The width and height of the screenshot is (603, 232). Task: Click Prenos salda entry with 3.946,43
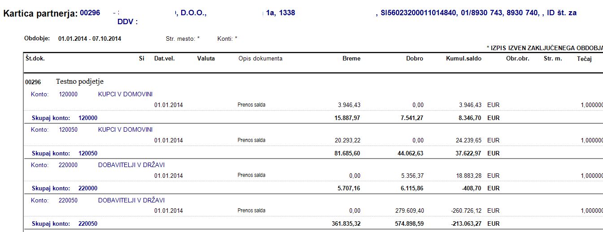click(x=251, y=105)
